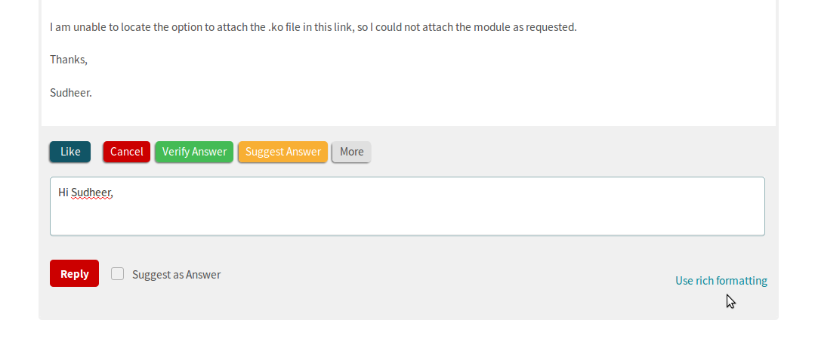The height and width of the screenshot is (348, 815).
Task: Switch to Use rich formatting
Action: (721, 281)
